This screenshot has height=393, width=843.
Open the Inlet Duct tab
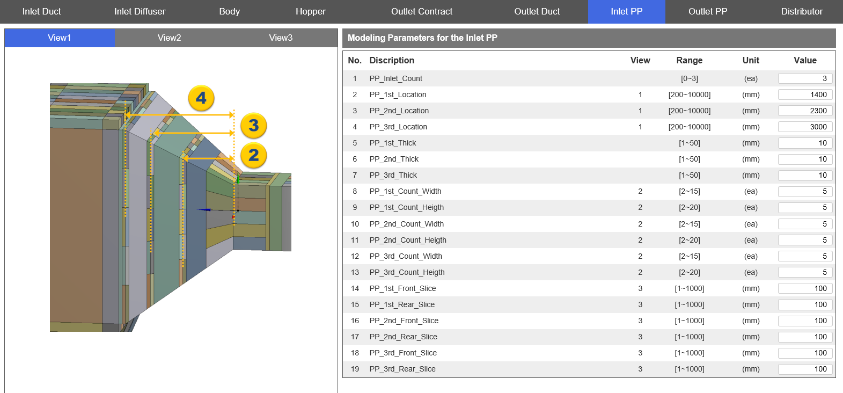click(x=41, y=11)
